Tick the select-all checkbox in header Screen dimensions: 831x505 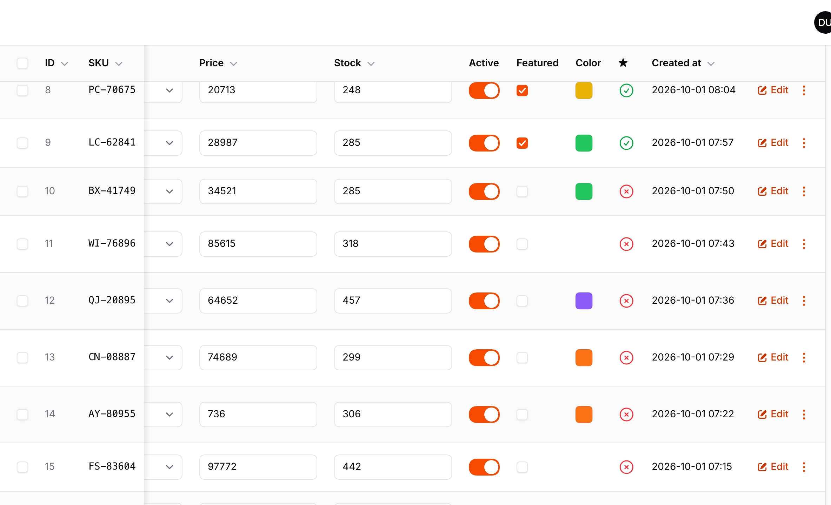[22, 63]
